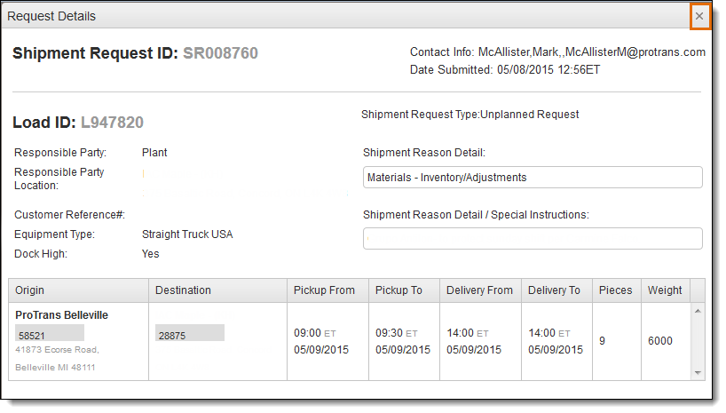Viewport: 726px width, 413px height.
Task: Click the table scrollbar up arrow
Action: (x=698, y=311)
